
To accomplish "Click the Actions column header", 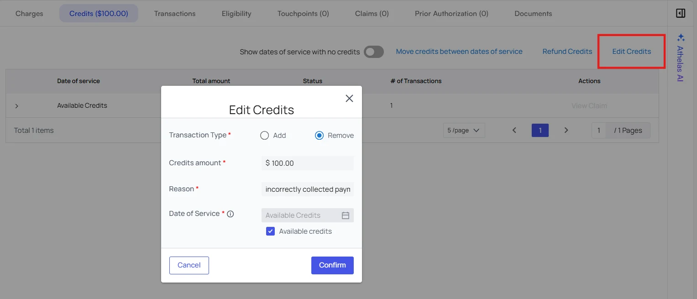I will 589,81.
